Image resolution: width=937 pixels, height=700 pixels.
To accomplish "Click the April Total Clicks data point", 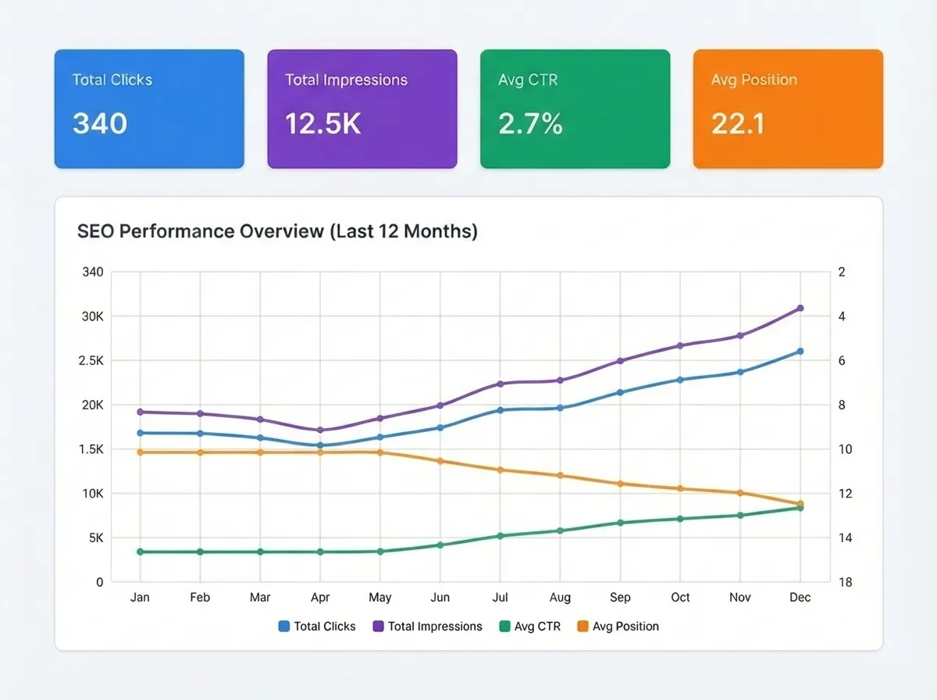I will tap(320, 445).
